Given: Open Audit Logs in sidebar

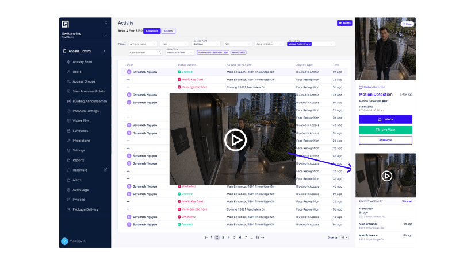Looking at the screenshot, I should click(81, 190).
